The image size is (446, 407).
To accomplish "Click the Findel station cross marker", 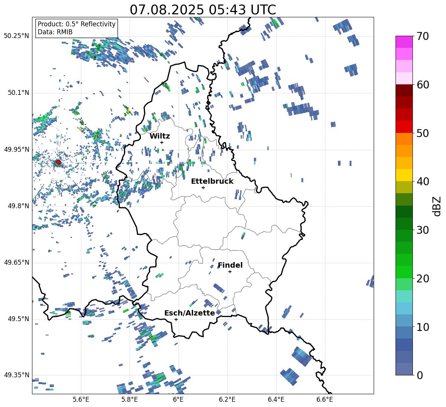I will coord(230,272).
